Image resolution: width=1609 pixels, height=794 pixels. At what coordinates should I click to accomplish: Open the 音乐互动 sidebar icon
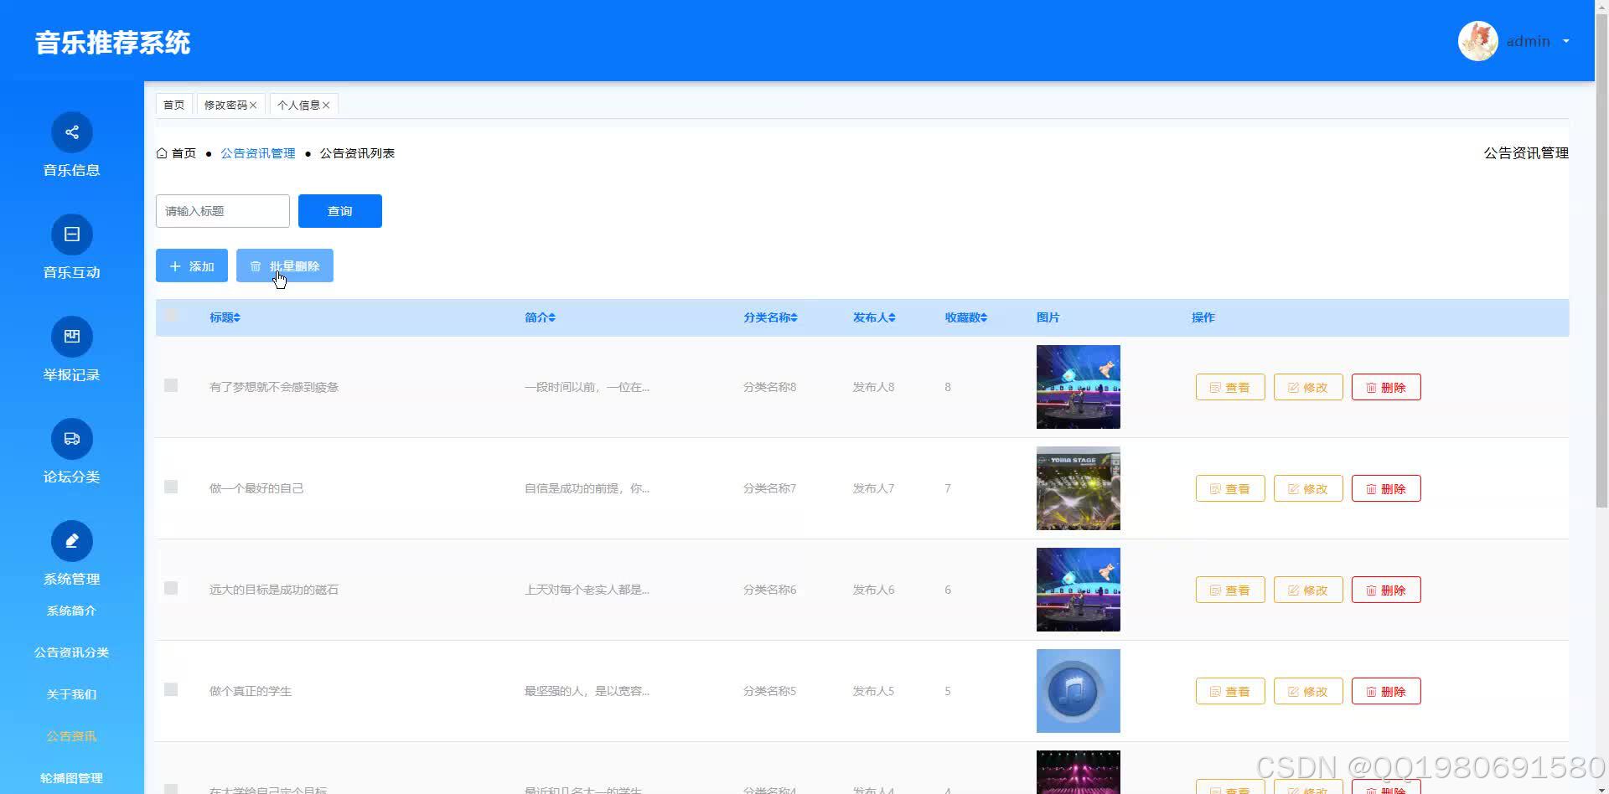tap(72, 235)
